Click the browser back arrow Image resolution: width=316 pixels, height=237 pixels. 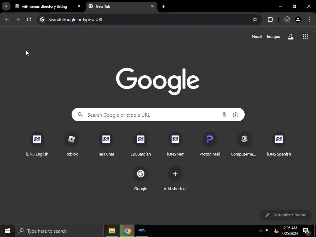[x=7, y=19]
